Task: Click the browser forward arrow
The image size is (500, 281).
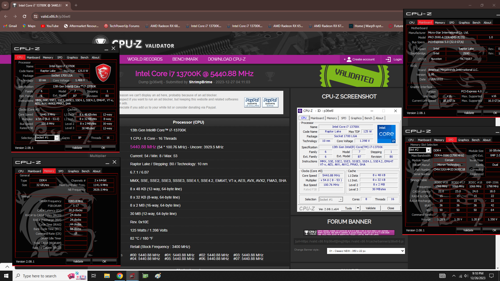Action: [x=15, y=16]
